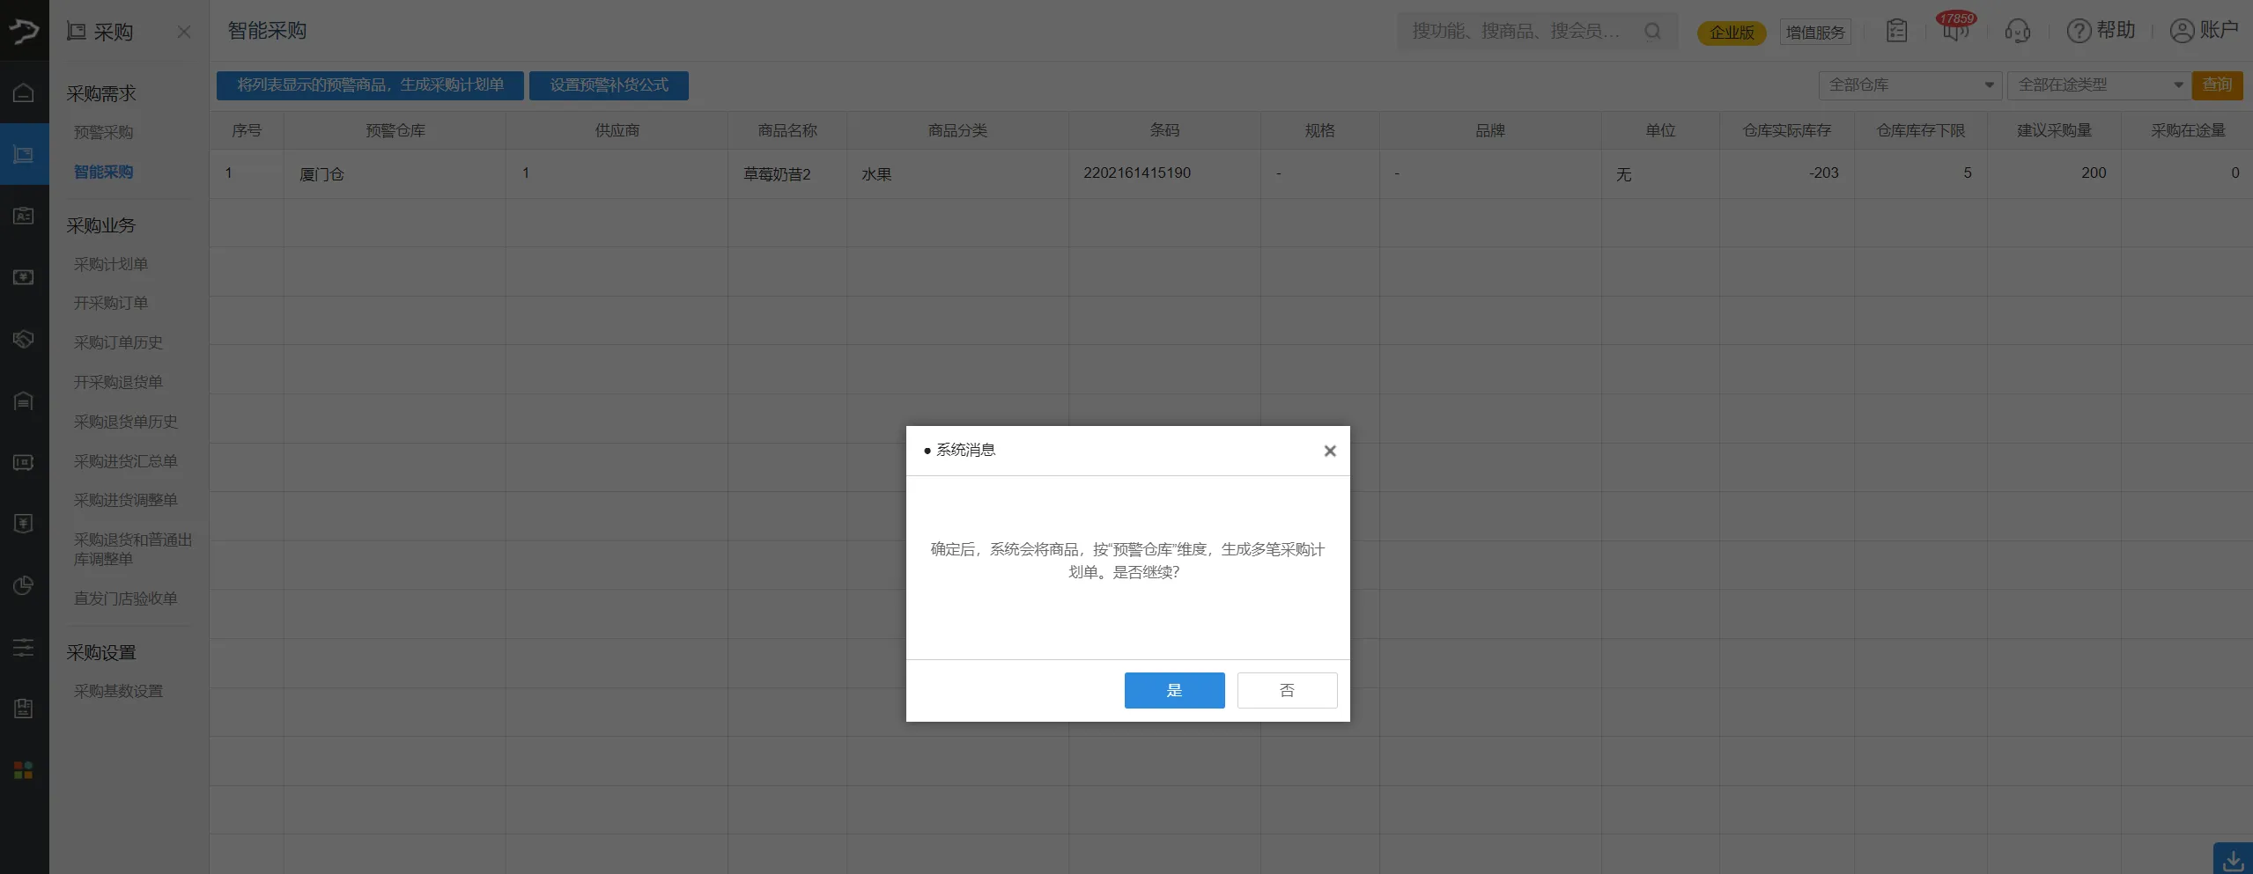This screenshot has height=874, width=2253.
Task: Open the customer service headset icon
Action: point(2017,32)
